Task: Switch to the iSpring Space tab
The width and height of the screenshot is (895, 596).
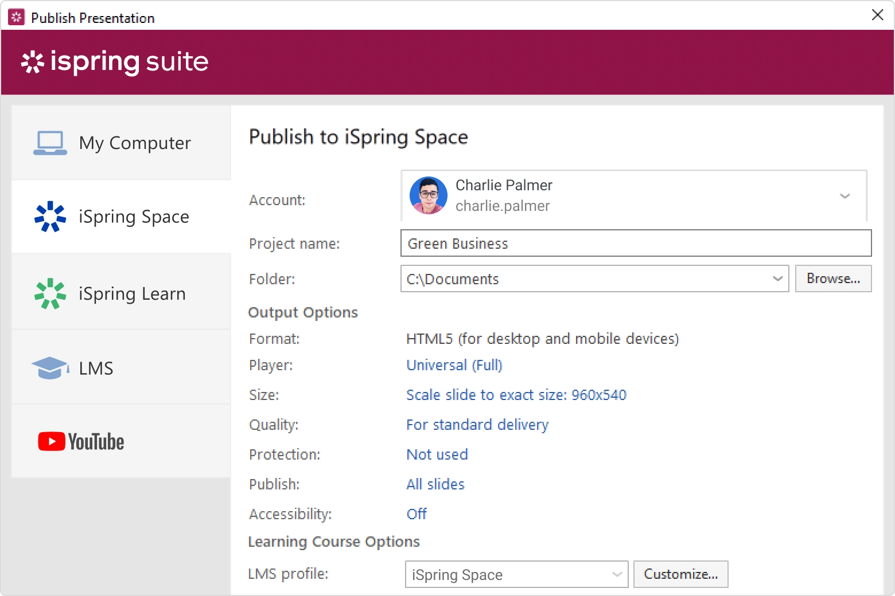Action: (121, 217)
